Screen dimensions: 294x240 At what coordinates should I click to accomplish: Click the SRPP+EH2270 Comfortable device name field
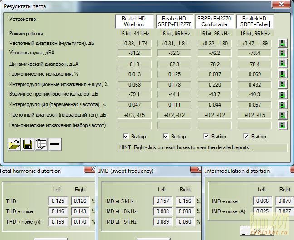[x=215, y=22]
